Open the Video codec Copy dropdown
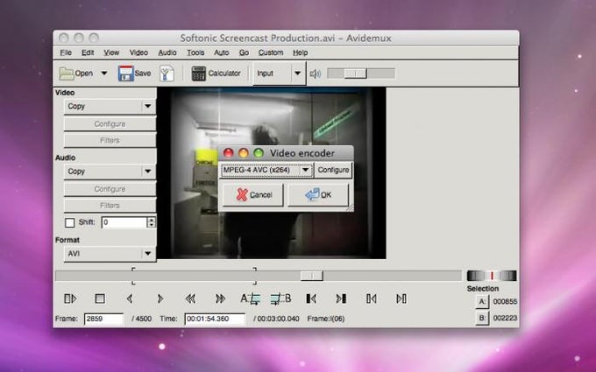The height and width of the screenshot is (372, 596). pyautogui.click(x=110, y=106)
